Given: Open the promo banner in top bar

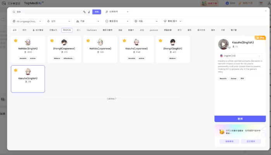Looking at the screenshot, I should click(209, 3).
